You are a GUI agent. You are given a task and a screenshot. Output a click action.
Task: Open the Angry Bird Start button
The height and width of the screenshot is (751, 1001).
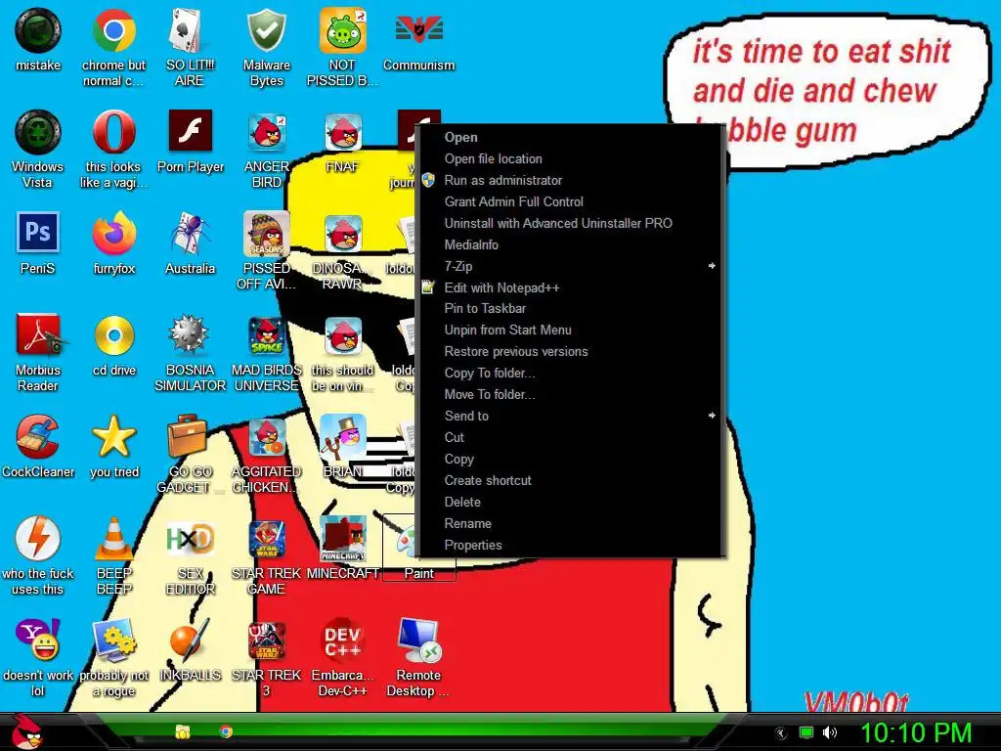[x=26, y=731]
